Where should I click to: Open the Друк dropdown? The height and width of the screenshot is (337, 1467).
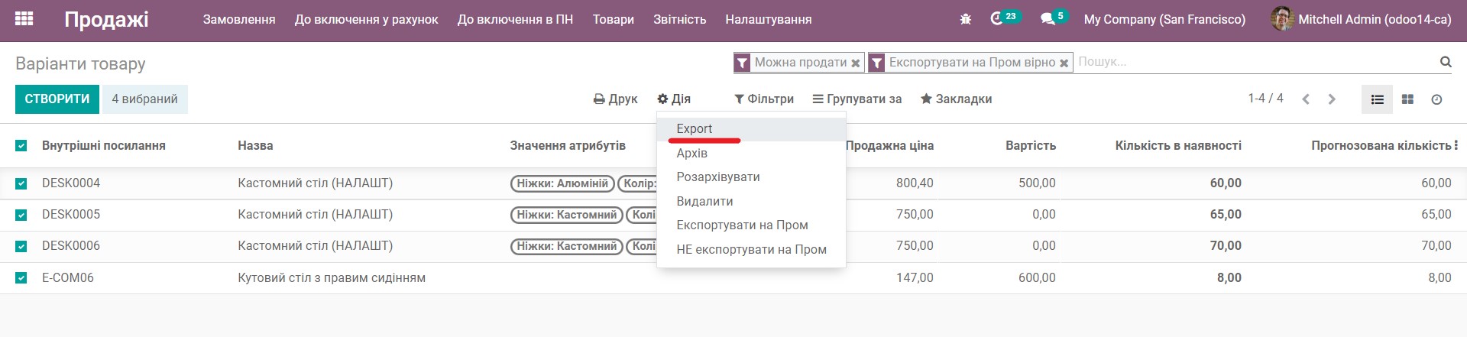point(615,99)
